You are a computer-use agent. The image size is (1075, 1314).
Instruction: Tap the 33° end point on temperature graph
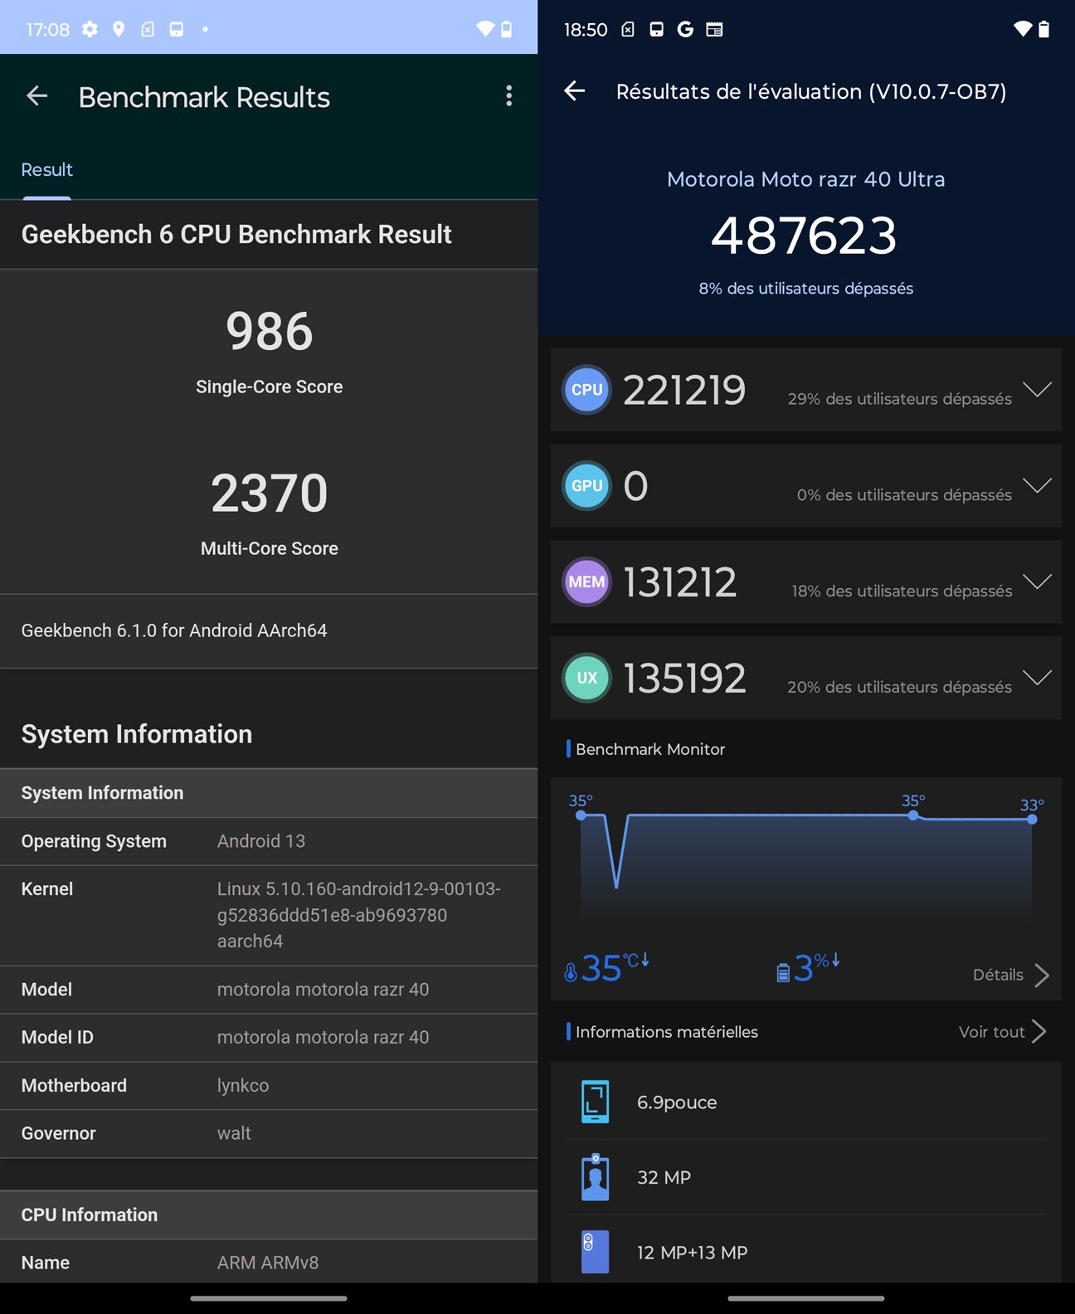tap(1032, 819)
